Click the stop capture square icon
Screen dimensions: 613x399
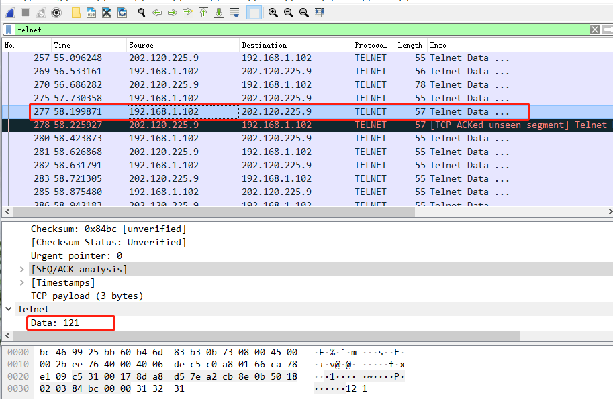[26, 13]
